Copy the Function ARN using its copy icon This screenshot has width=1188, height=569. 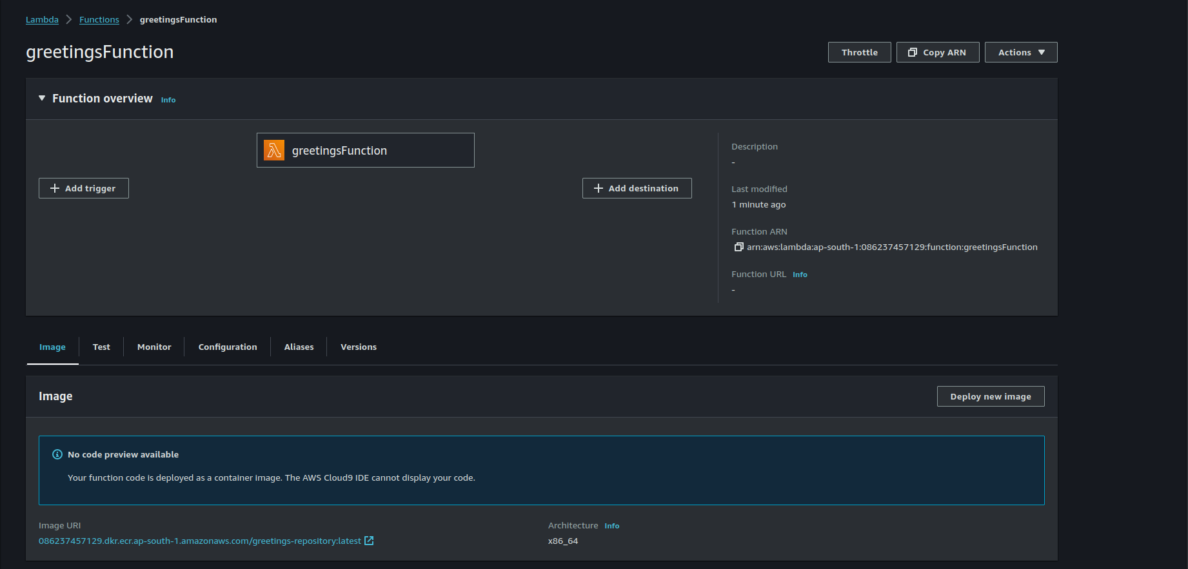738,247
